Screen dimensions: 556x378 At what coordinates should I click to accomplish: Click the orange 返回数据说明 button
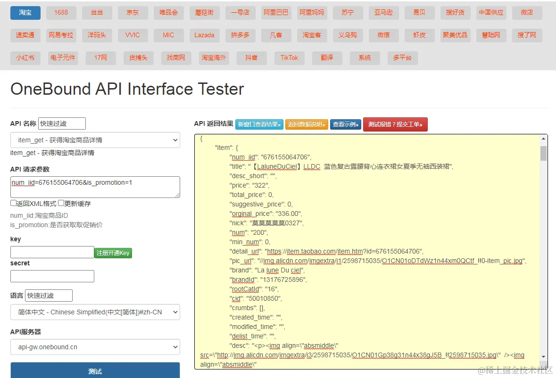tap(307, 124)
